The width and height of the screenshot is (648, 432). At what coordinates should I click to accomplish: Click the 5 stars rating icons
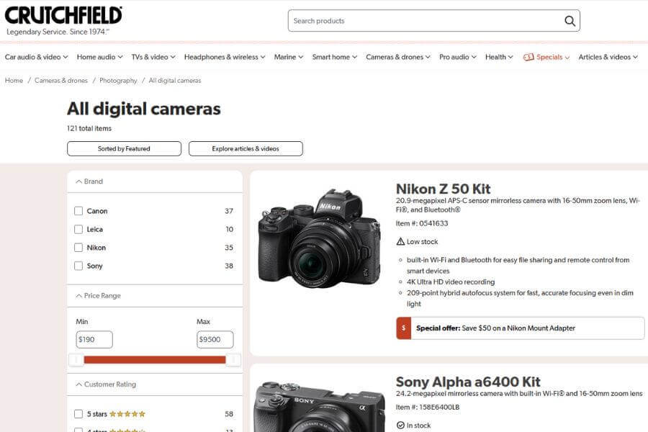click(127, 414)
